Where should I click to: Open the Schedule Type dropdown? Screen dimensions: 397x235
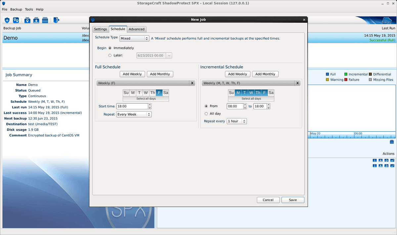(x=134, y=39)
